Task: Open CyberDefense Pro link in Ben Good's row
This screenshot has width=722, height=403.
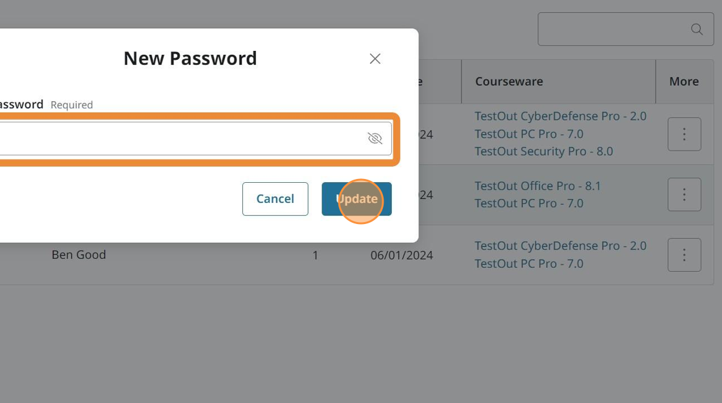Action: point(560,246)
